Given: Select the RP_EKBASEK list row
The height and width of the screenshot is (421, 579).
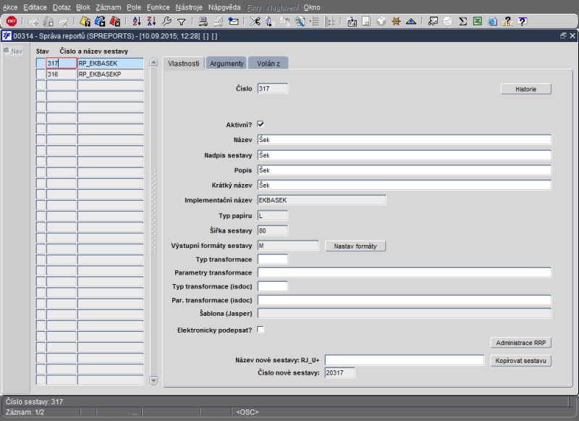Looking at the screenshot, I should click(111, 63).
